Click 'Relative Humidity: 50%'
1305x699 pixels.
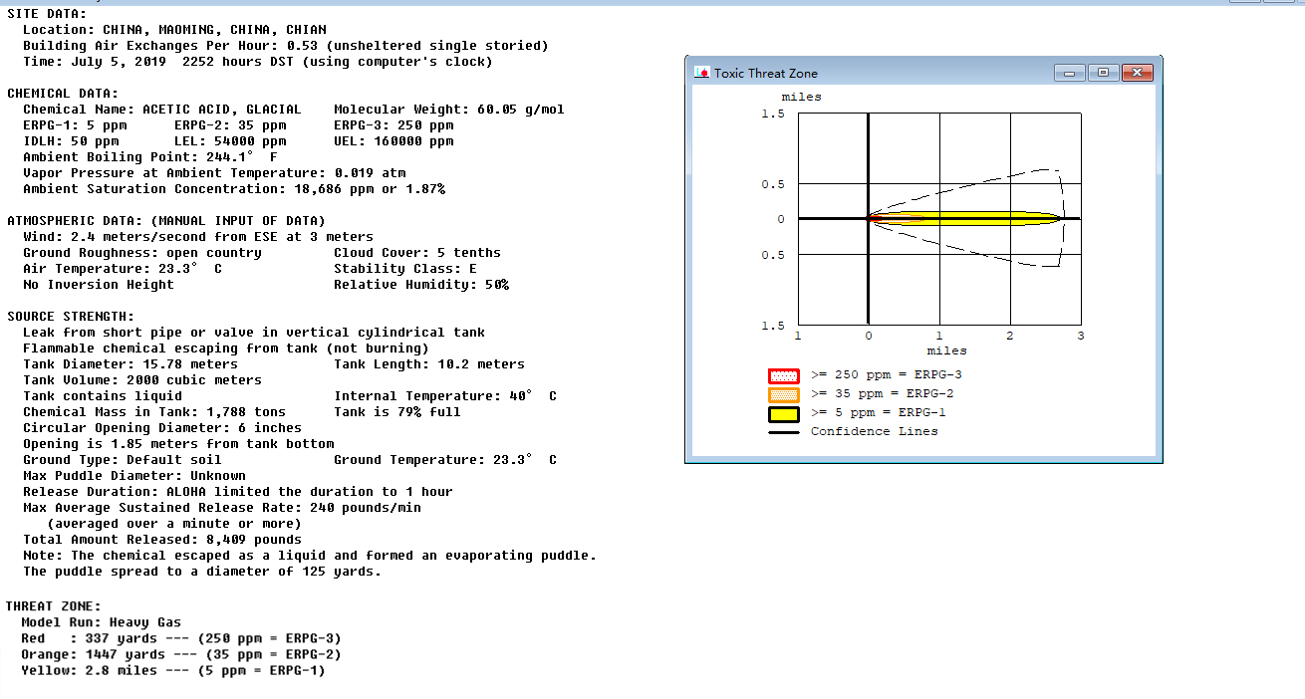pos(421,285)
